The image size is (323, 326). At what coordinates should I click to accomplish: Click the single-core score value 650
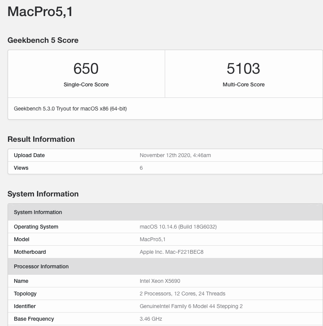tap(86, 68)
